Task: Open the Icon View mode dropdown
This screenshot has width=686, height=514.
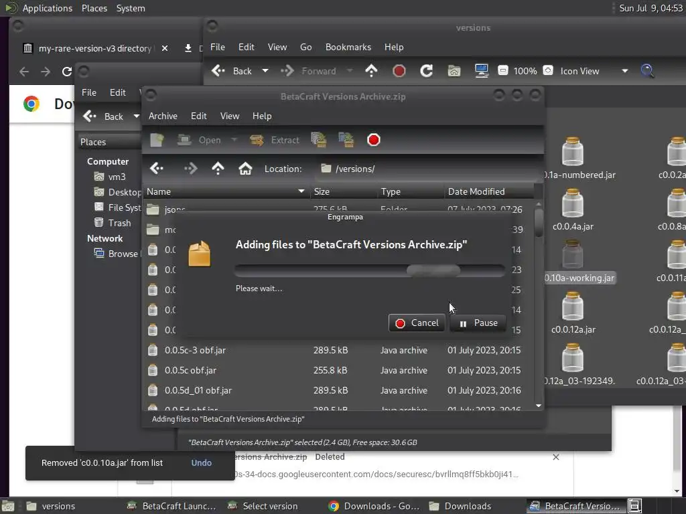Action: click(x=594, y=71)
